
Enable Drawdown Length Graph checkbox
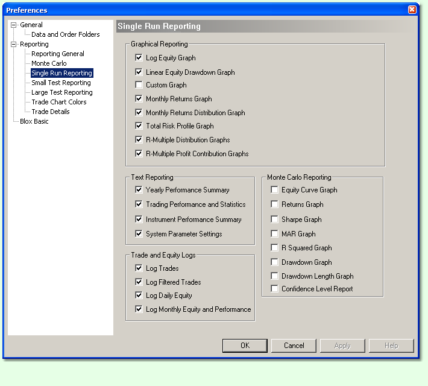tap(274, 276)
